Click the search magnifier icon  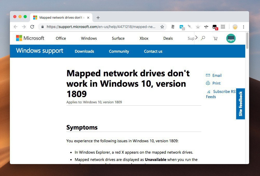[x=203, y=38]
